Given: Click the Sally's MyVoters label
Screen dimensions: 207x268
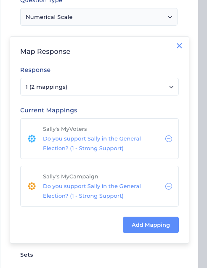Looking at the screenshot, I should point(65,129).
